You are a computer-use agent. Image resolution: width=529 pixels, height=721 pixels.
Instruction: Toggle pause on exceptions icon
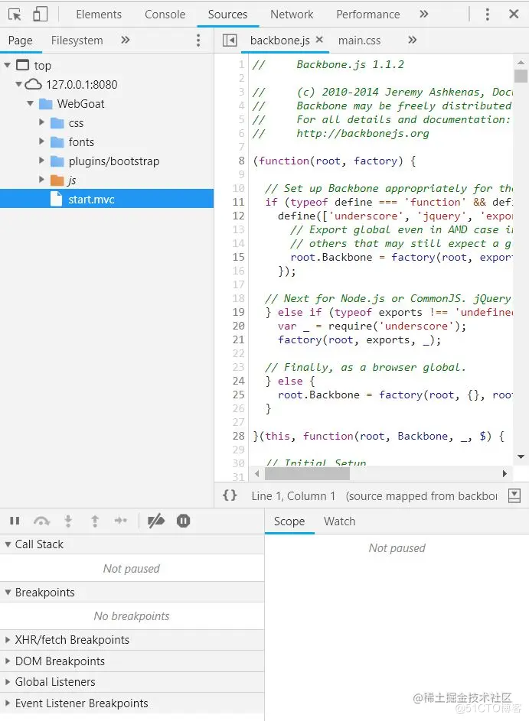[x=183, y=521]
